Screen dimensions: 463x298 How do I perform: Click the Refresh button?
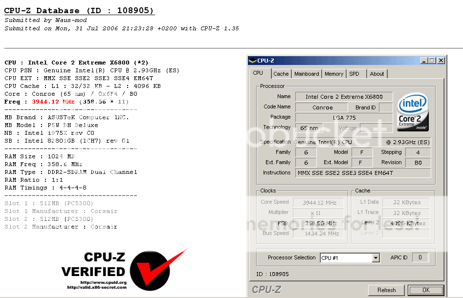[386, 290]
